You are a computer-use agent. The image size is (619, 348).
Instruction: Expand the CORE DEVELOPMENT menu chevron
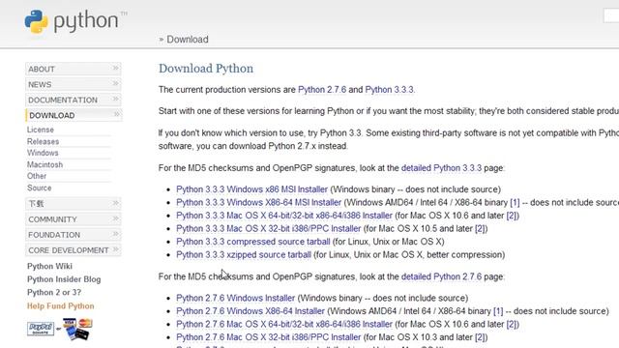(x=116, y=249)
